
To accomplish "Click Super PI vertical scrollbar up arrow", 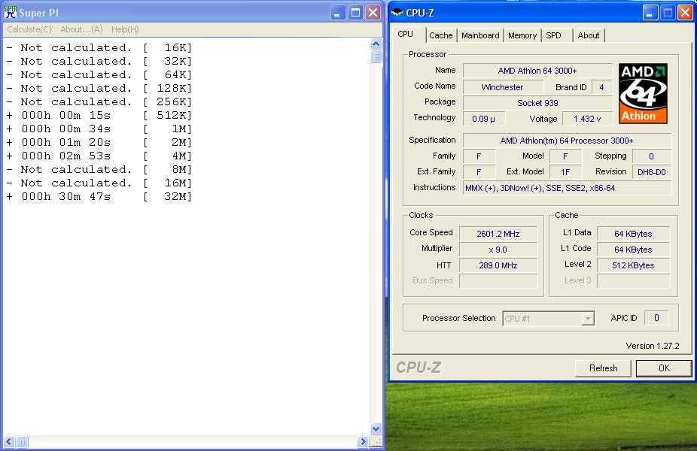I will pos(376,44).
